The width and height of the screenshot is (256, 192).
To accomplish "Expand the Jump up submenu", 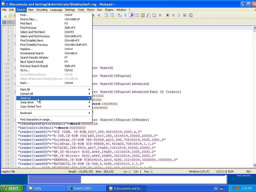I will 54,98.
